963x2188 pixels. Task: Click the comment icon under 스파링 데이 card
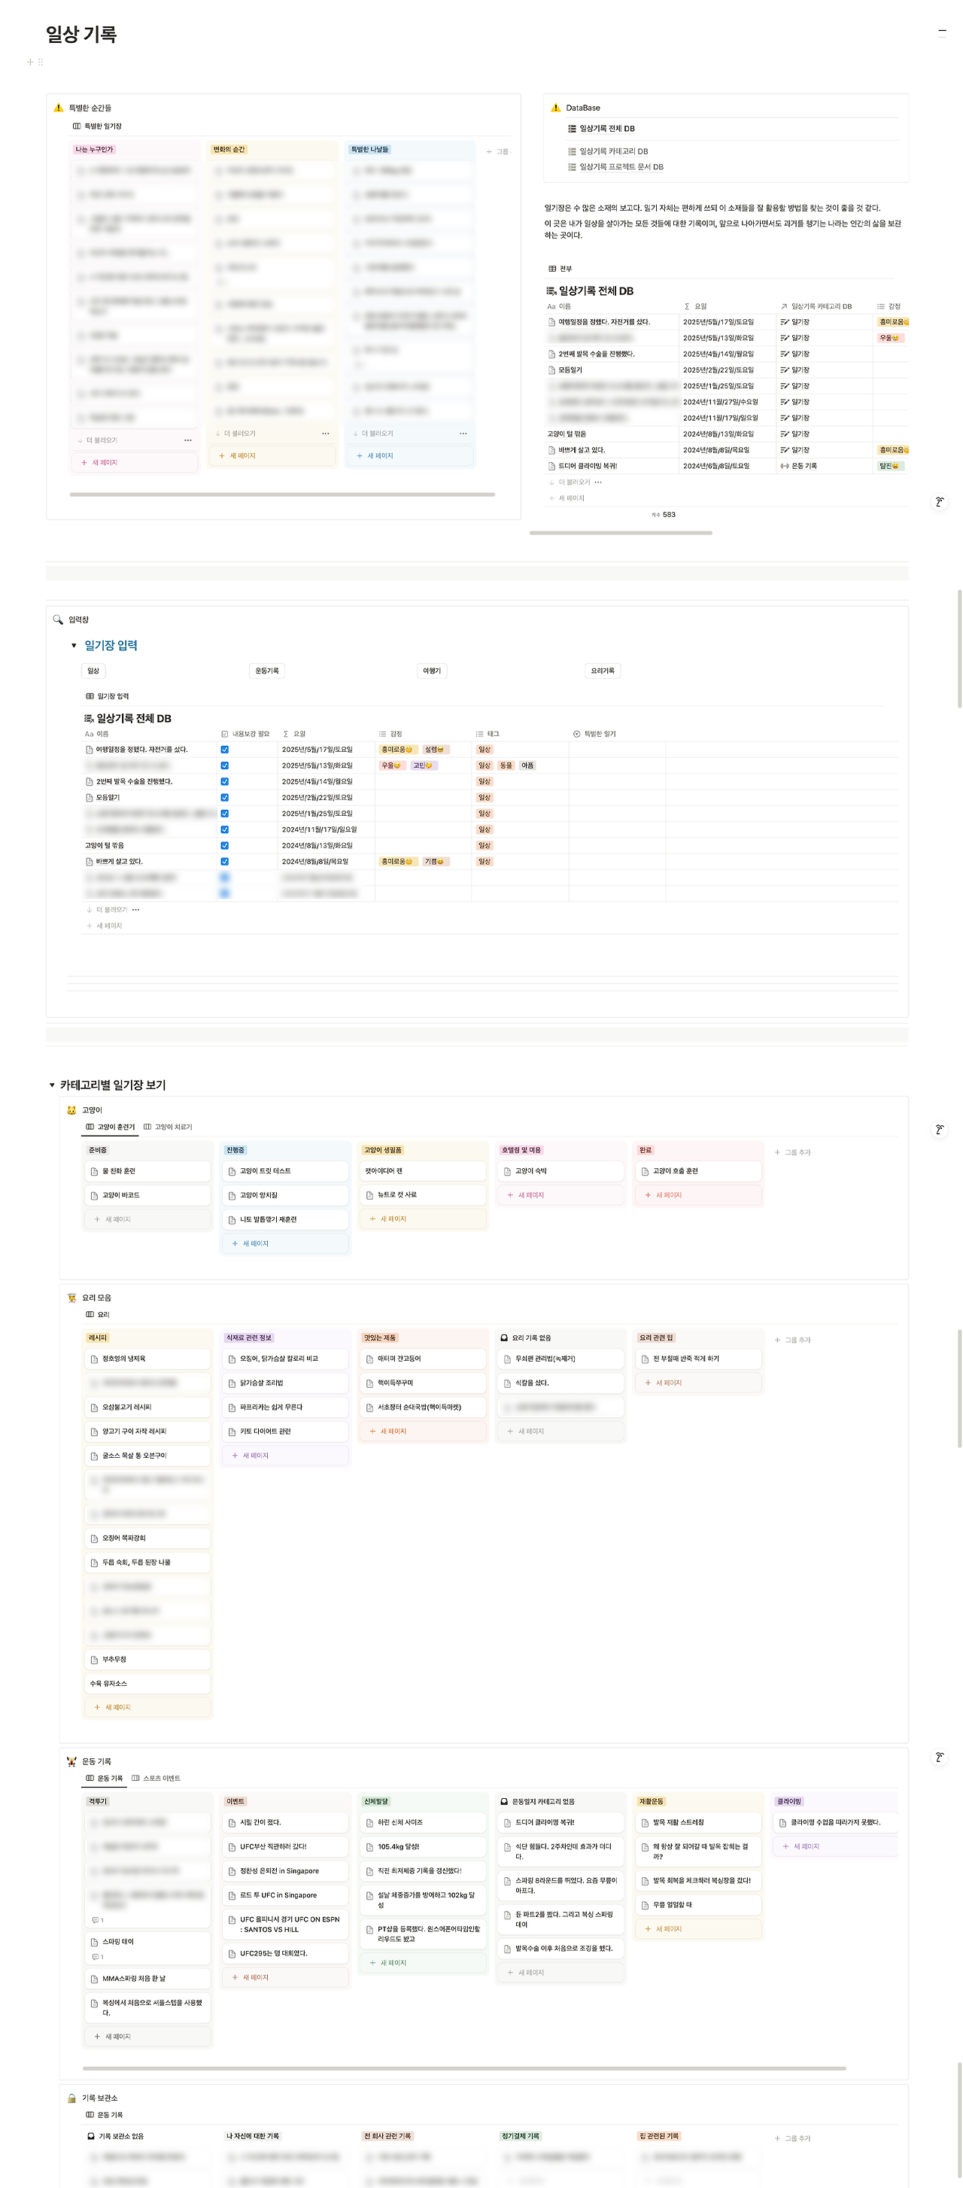click(95, 1957)
